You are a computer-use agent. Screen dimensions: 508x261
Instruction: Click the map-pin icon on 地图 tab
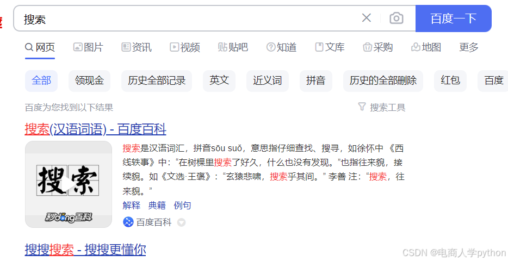(416, 47)
